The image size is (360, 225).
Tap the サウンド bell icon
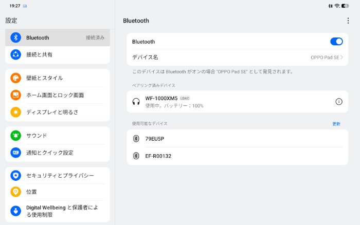point(15,136)
